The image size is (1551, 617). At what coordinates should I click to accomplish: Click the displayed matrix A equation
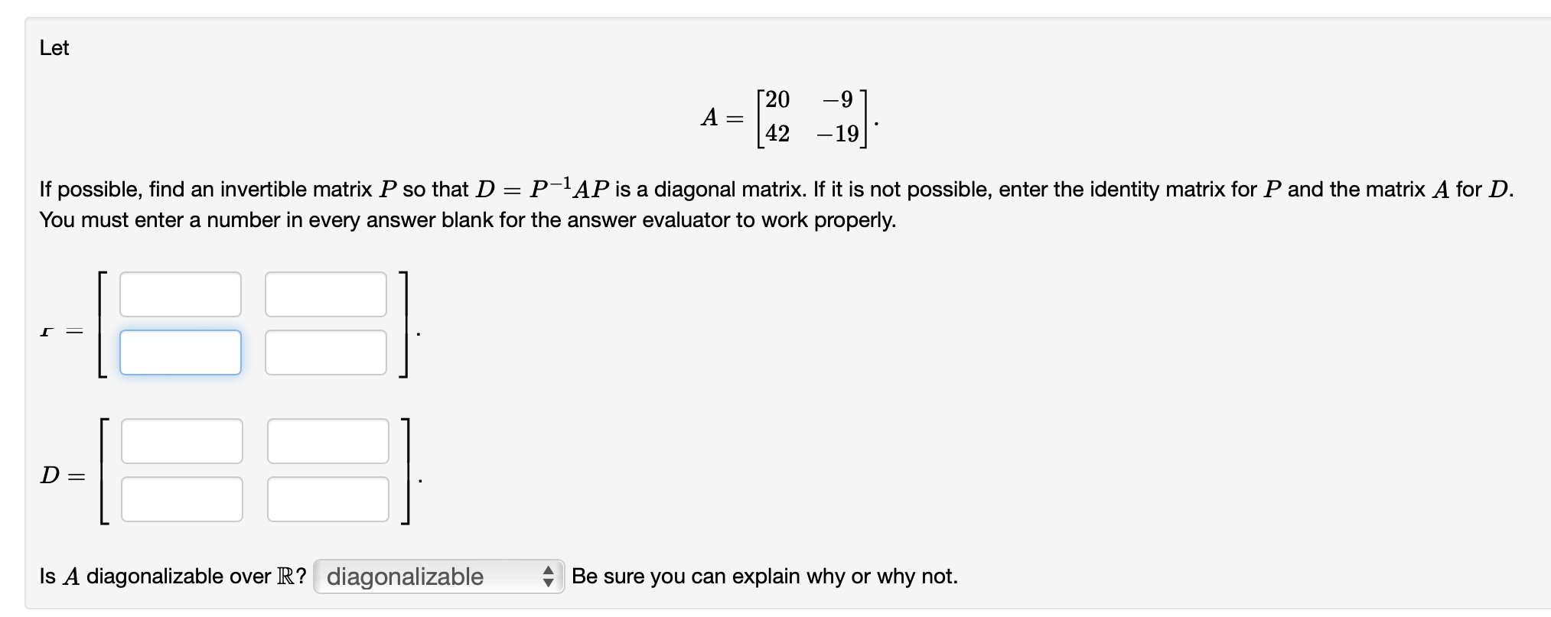pyautogui.click(x=788, y=116)
